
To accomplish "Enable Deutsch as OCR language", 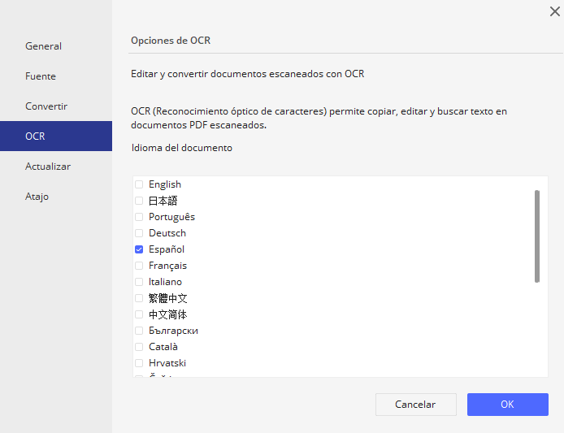I will pos(139,233).
